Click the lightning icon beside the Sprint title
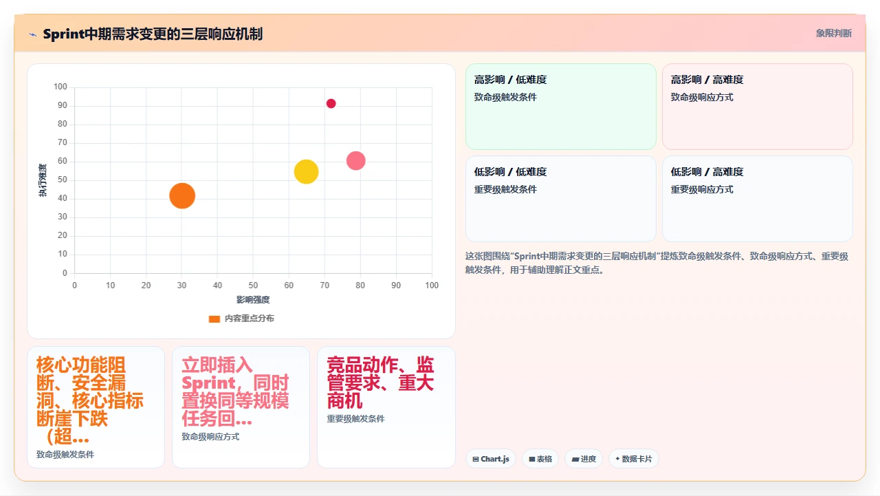Viewport: 880px width, 496px height. click(32, 34)
